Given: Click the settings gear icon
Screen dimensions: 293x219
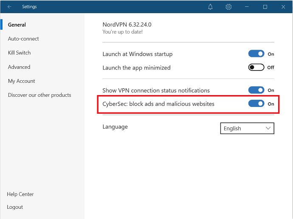Looking at the screenshot, I should [228, 7].
